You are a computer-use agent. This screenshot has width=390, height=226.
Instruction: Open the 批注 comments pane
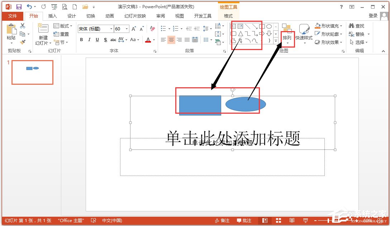point(244,221)
